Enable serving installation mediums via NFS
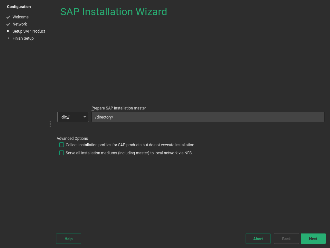The width and height of the screenshot is (330, 248). coord(62,153)
